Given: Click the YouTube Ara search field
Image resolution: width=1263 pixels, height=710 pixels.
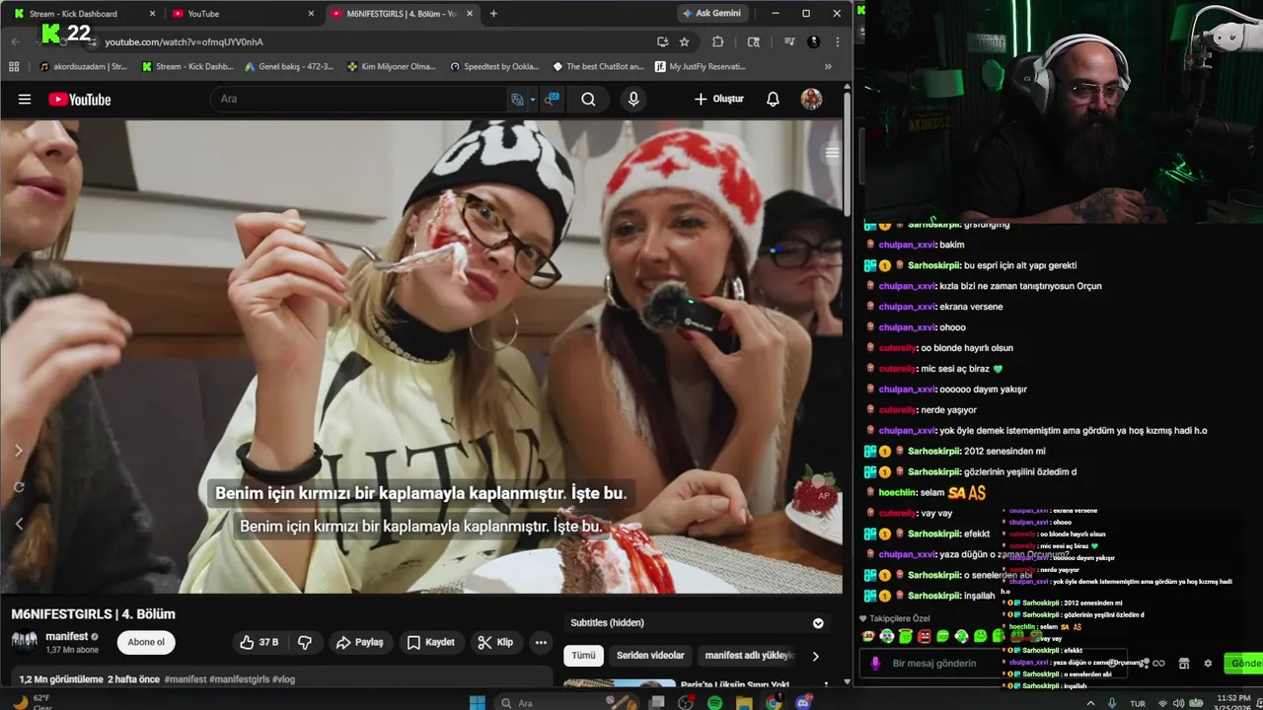Looking at the screenshot, I should (360, 99).
